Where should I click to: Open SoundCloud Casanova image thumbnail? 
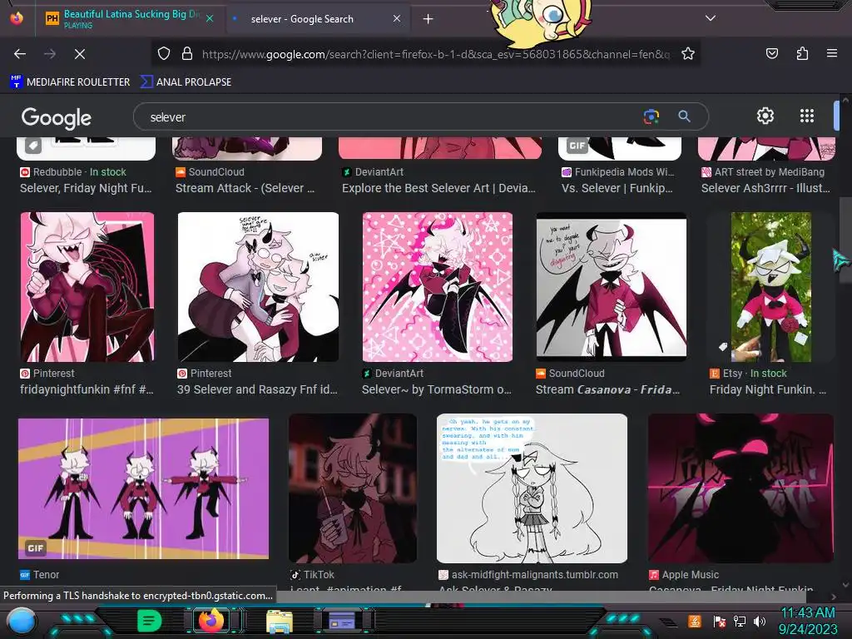point(612,287)
